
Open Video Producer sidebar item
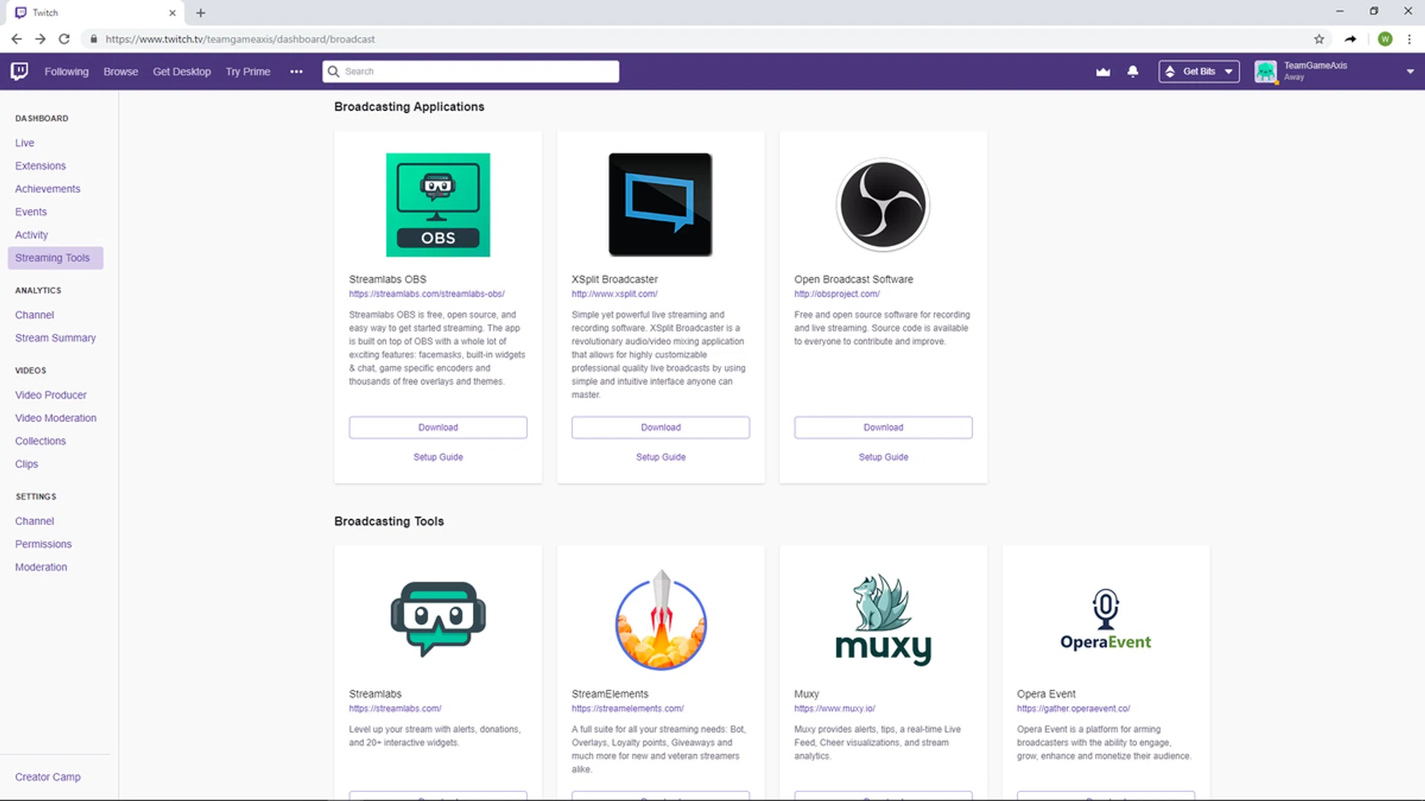50,395
